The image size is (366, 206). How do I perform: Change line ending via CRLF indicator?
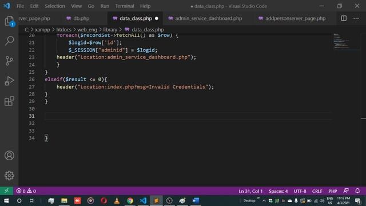(317, 191)
